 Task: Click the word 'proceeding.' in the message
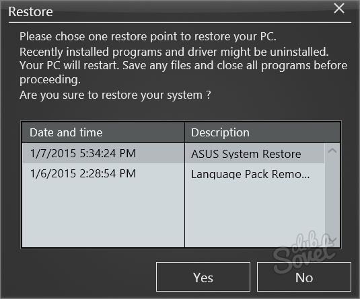(x=50, y=80)
